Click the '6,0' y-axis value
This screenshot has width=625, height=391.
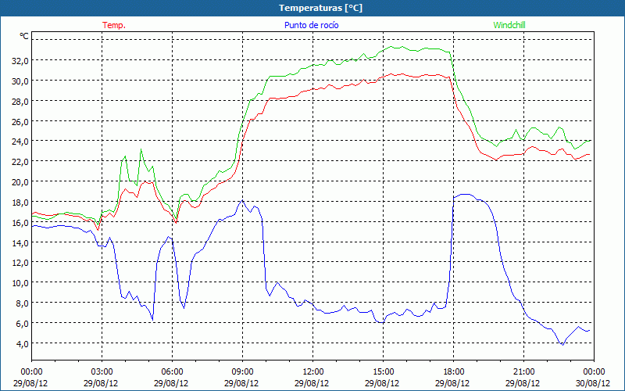pos(22,324)
